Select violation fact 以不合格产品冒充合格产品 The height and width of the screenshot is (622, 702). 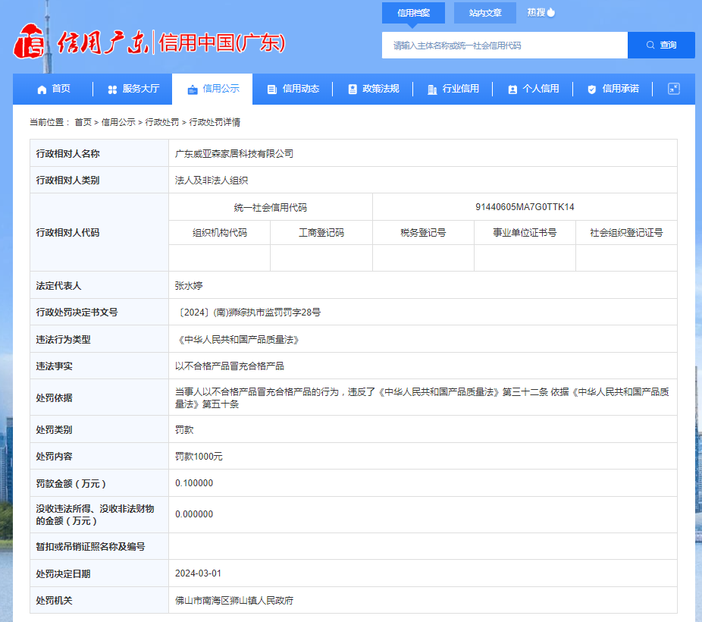click(229, 366)
